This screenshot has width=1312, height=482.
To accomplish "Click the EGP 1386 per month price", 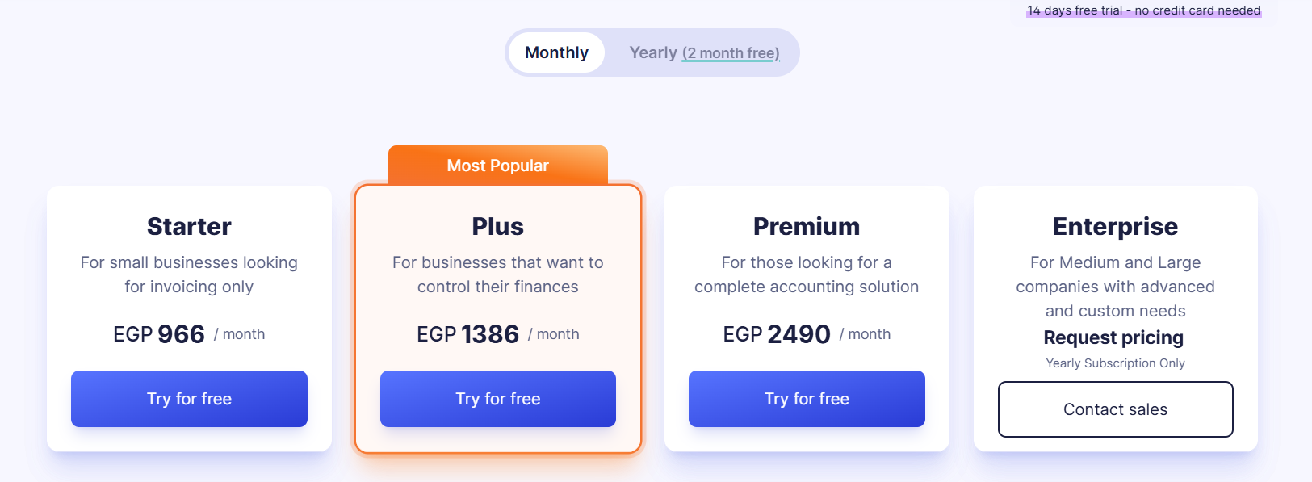I will 497,334.
